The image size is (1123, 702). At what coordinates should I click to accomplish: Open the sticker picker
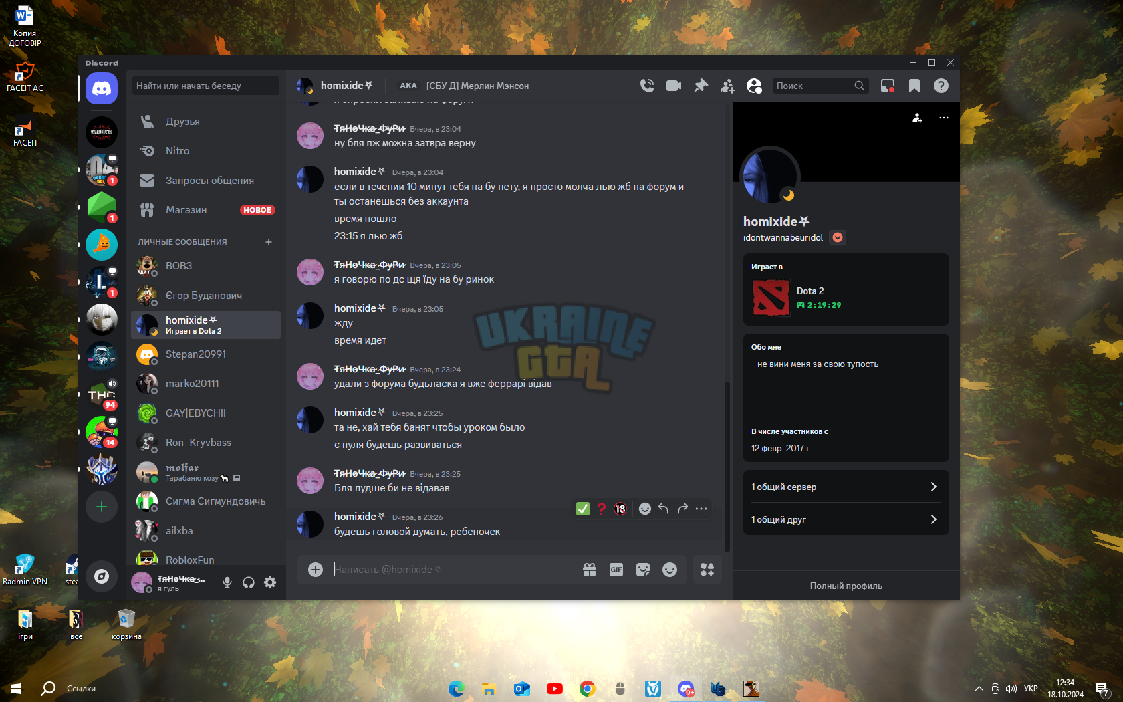(643, 570)
